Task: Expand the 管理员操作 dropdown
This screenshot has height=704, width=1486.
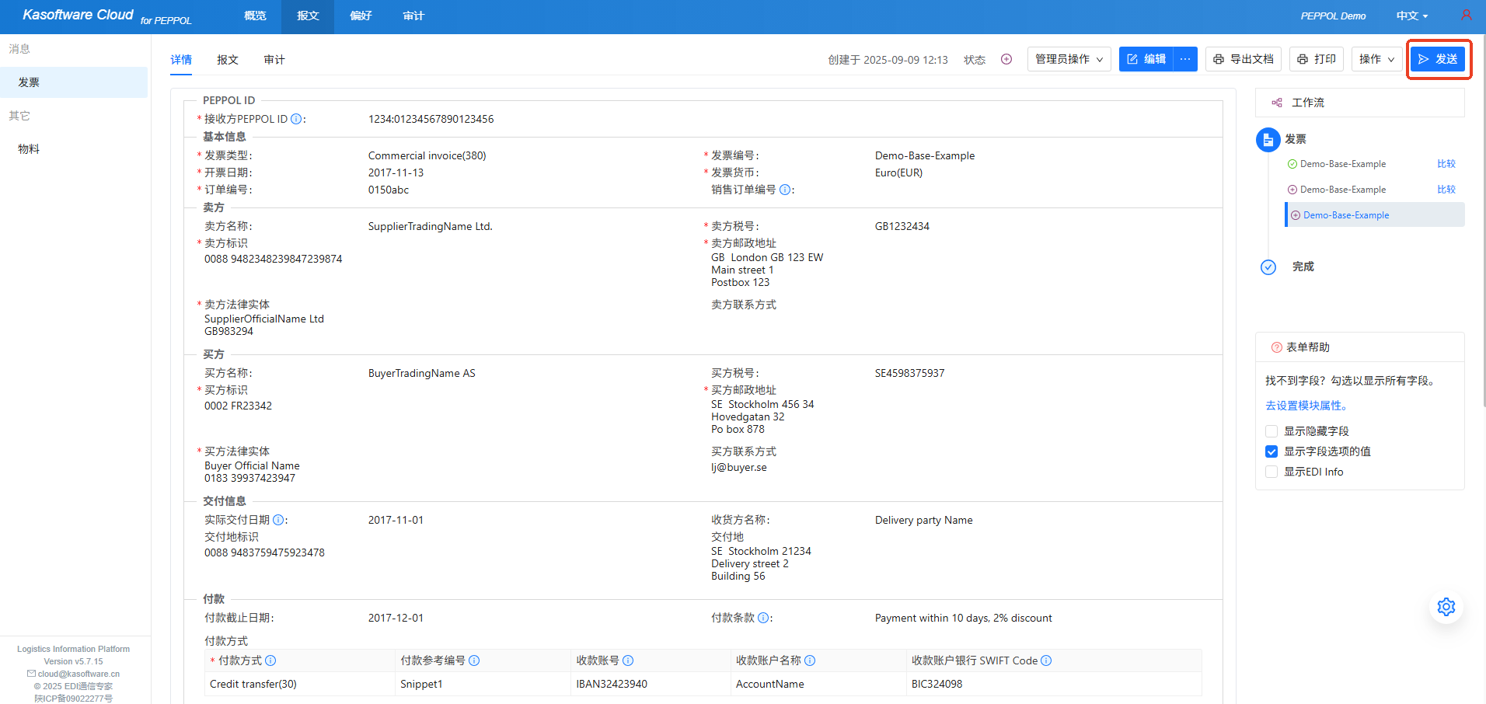Action: pyautogui.click(x=1069, y=59)
